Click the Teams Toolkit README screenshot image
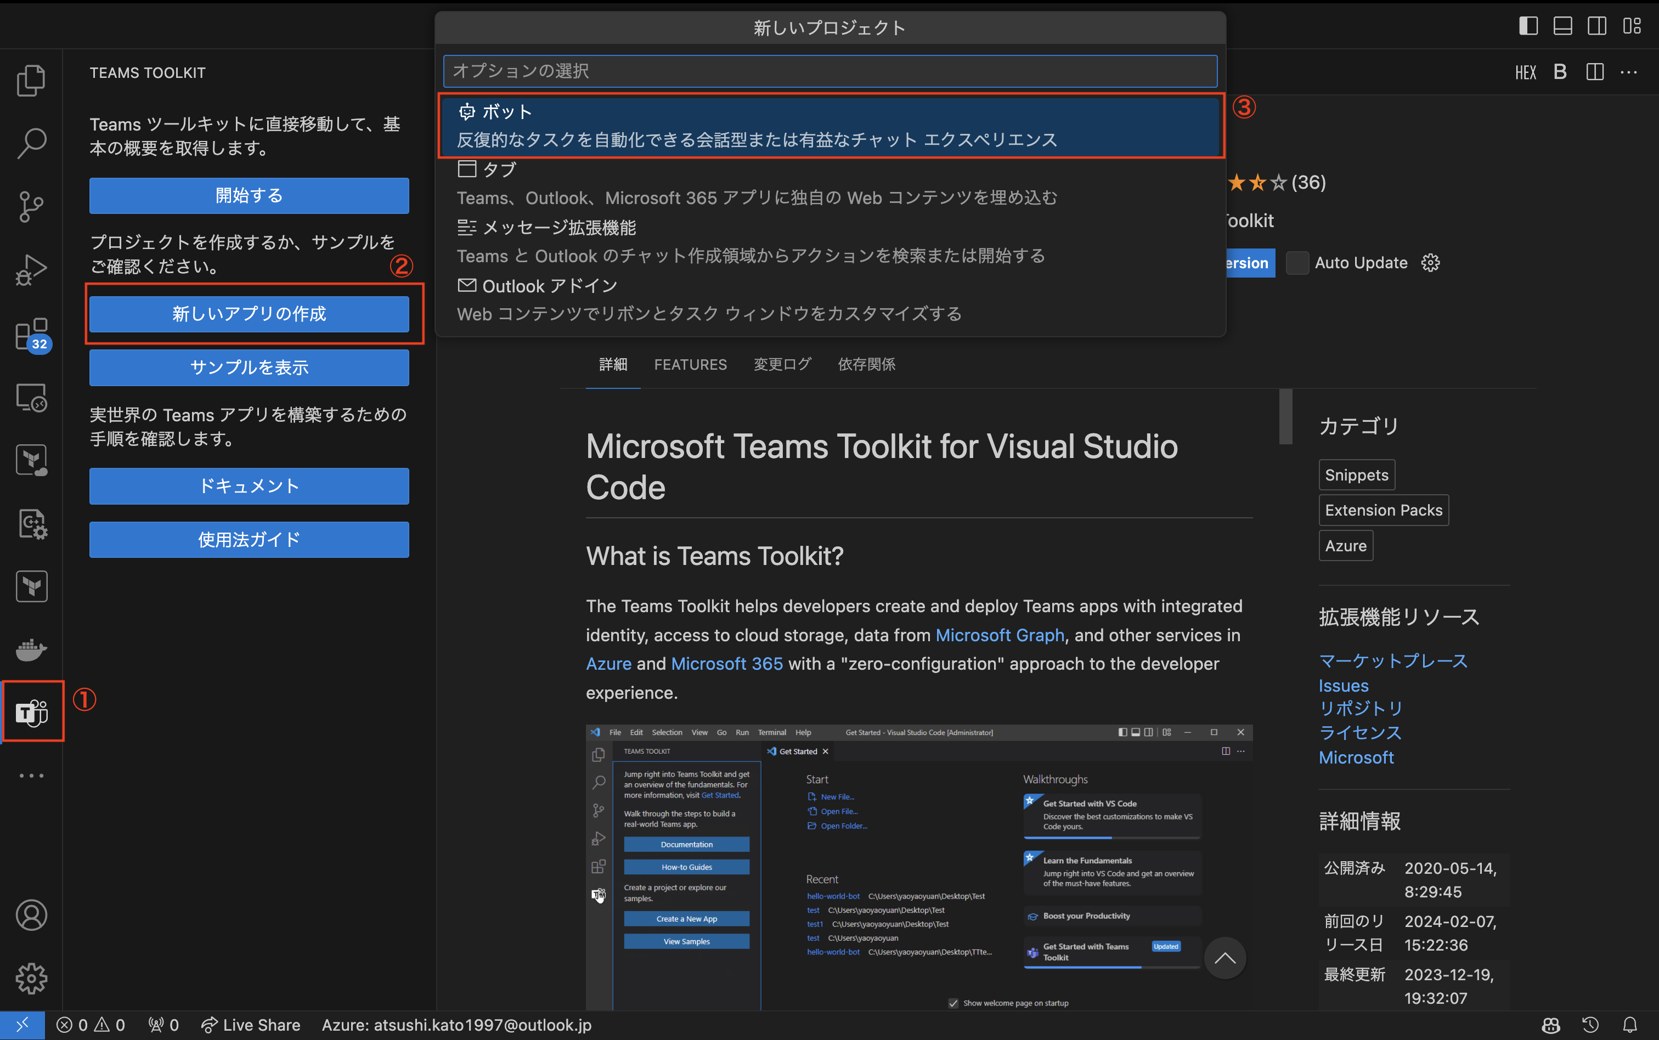This screenshot has width=1659, height=1040. point(919,868)
